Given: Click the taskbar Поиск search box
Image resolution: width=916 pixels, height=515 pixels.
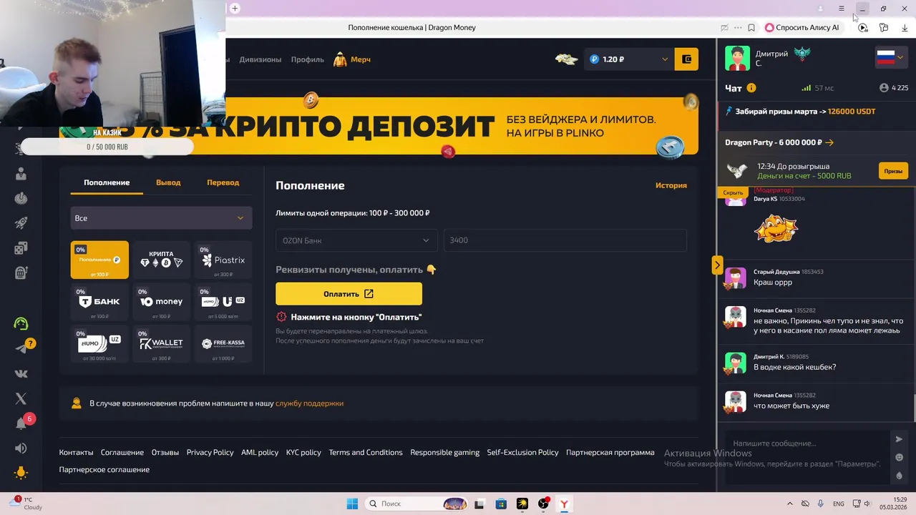Looking at the screenshot, I should click(x=417, y=504).
